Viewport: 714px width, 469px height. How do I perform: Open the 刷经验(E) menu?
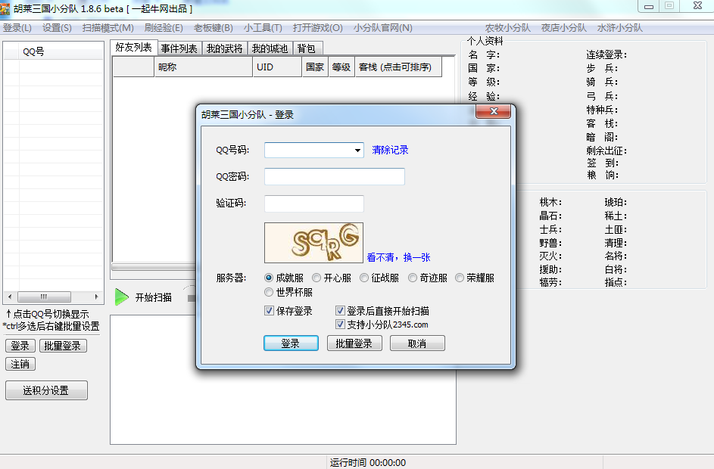[164, 28]
